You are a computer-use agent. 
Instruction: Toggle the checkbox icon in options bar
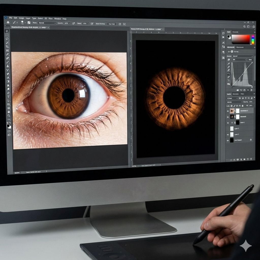29,23
